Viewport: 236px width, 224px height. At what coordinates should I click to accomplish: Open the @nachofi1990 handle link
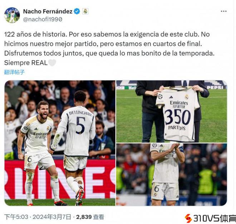tap(43, 19)
